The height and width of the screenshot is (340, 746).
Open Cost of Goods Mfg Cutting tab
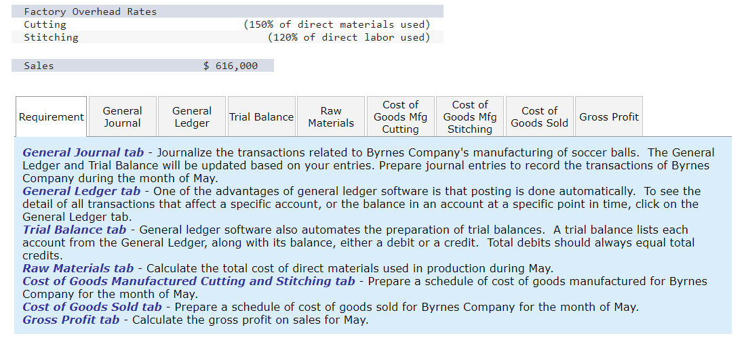(x=400, y=116)
